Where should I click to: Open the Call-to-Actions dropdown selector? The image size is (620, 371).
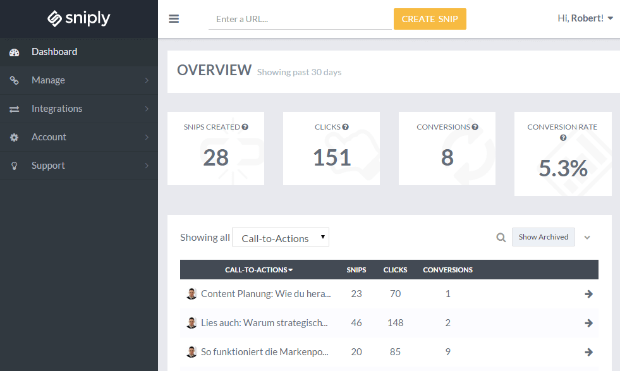pyautogui.click(x=281, y=238)
